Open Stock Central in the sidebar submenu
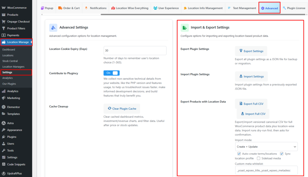Viewport: 308px width, 177px height. [x=10, y=61]
